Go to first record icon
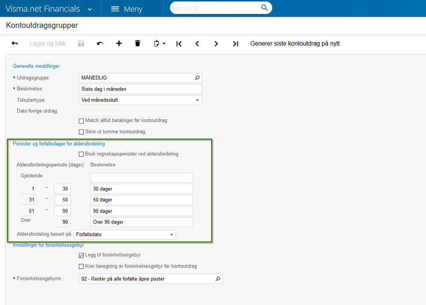 tap(179, 44)
